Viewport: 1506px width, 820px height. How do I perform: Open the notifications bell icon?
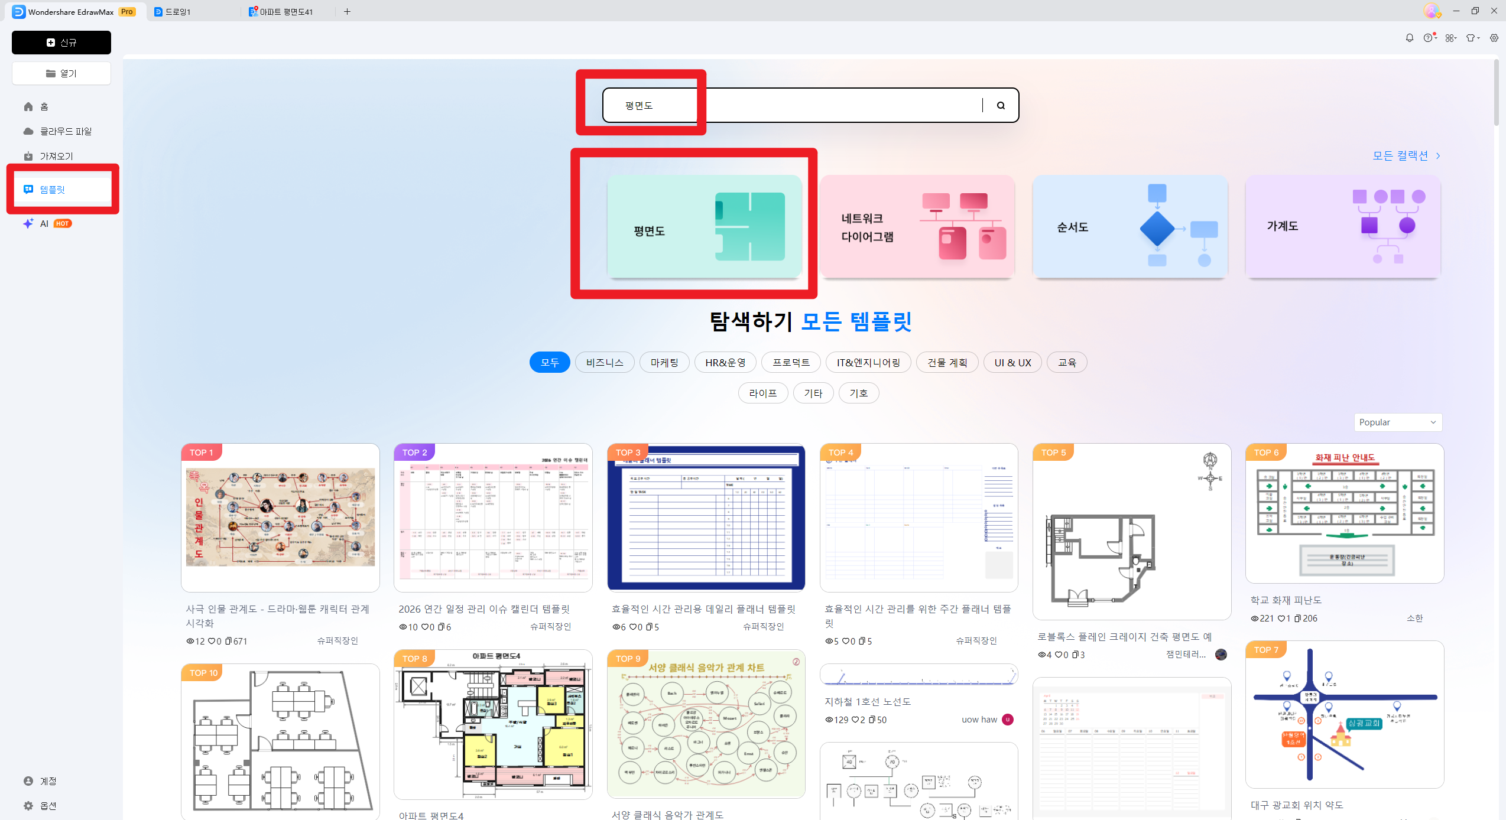1410,37
